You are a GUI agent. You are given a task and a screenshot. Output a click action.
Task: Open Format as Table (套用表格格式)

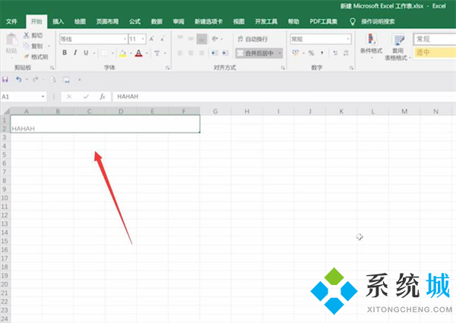pos(397,46)
